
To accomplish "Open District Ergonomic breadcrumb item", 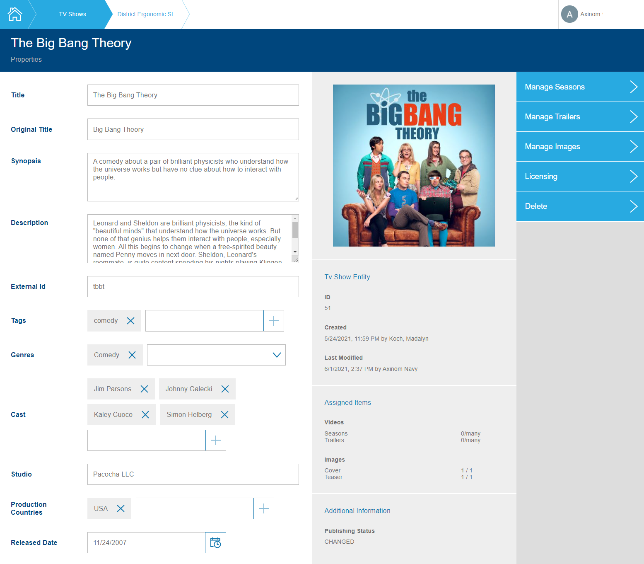I will click(x=148, y=14).
